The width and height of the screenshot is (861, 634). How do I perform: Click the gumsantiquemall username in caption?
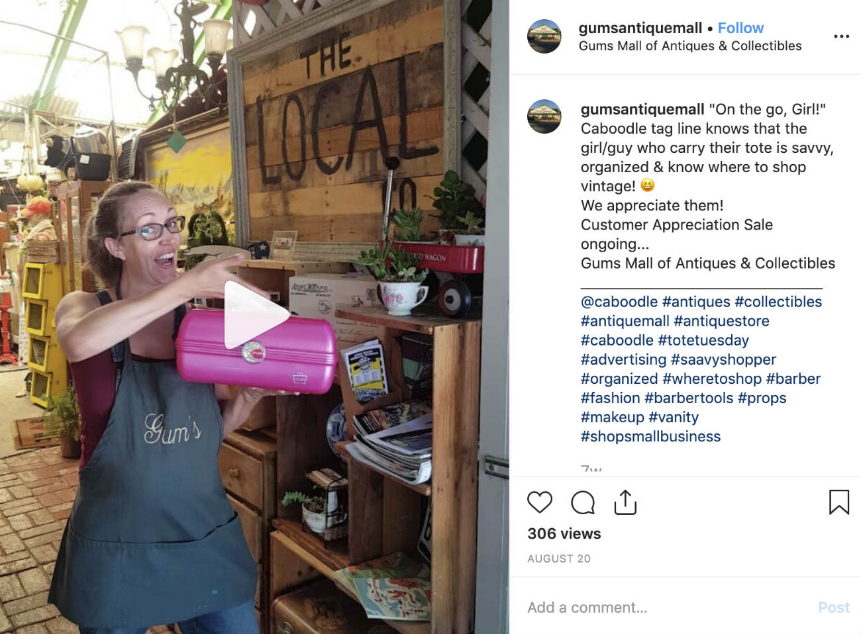tap(642, 109)
